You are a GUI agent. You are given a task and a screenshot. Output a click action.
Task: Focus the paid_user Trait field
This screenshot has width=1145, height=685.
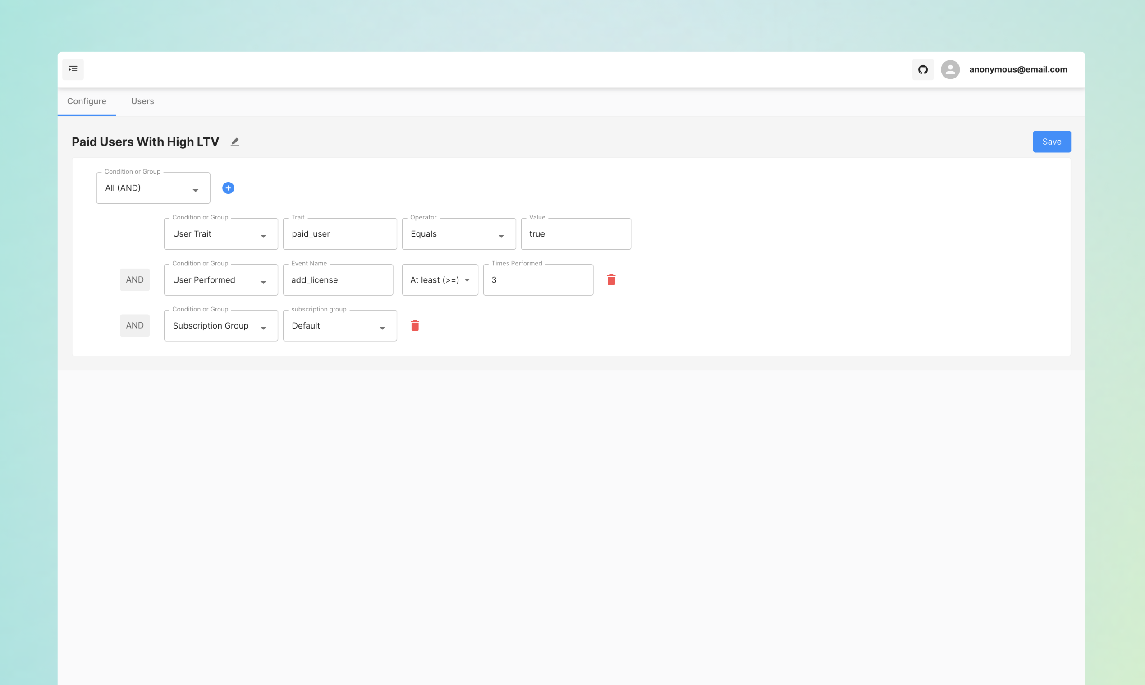click(x=339, y=234)
